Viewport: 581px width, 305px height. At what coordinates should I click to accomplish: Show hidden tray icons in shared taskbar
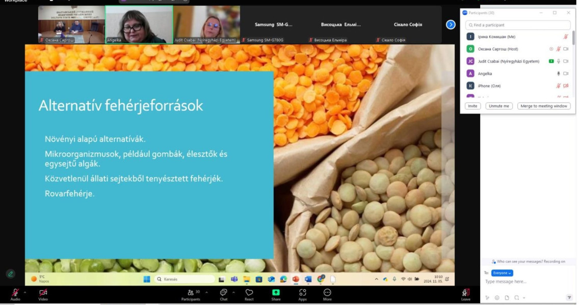tap(376, 279)
